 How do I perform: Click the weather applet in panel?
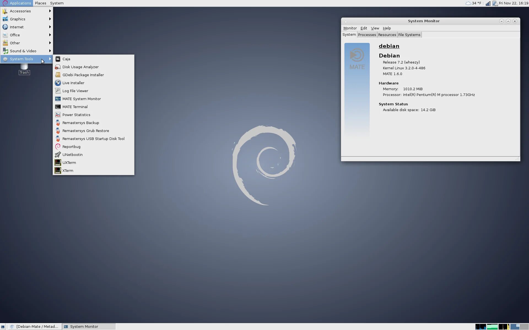pos(473,3)
